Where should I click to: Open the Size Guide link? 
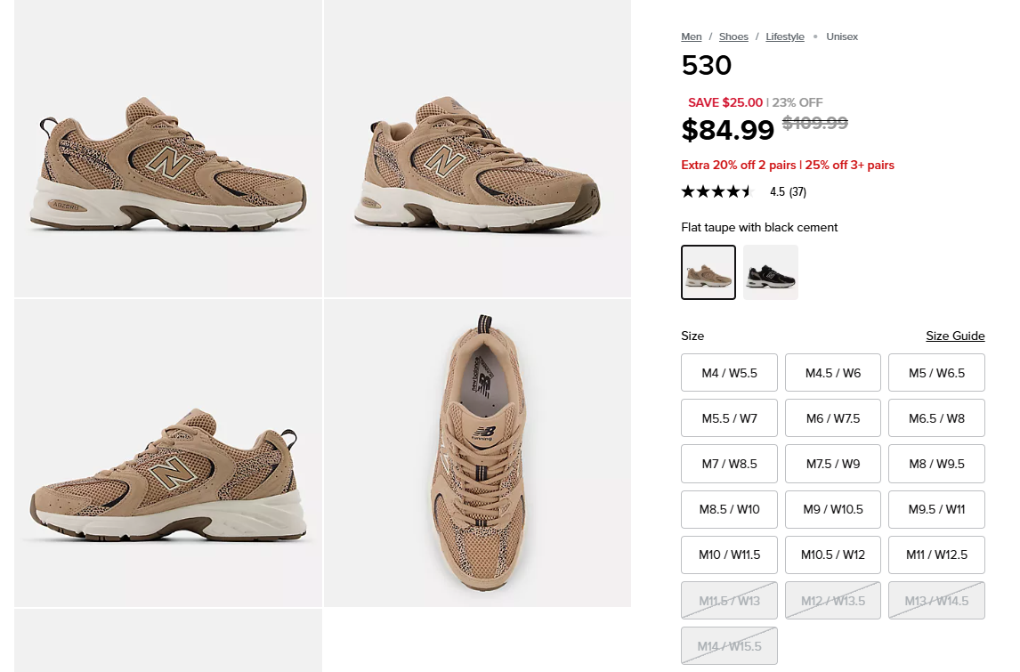[x=955, y=336]
